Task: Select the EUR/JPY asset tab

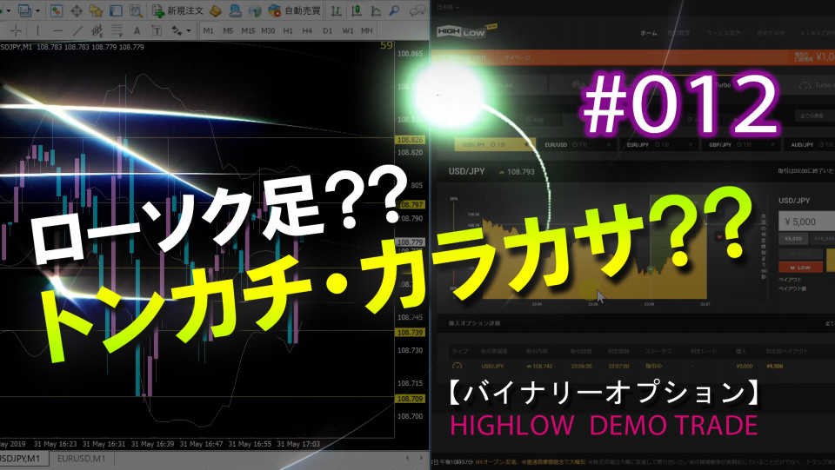Action: click(660, 144)
